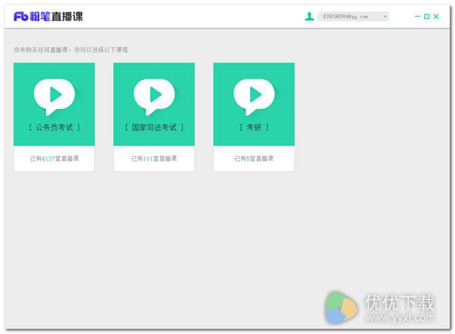This screenshot has height=334, width=455.
Task: Click the text 已有111堂直播课
Action: point(154,158)
